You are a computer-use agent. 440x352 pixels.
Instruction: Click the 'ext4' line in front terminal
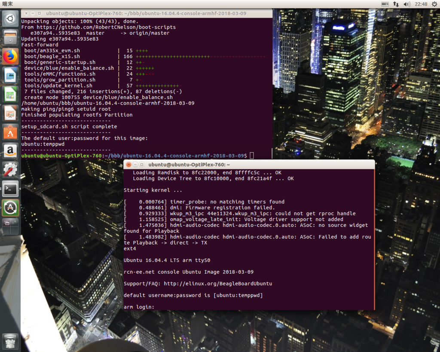pos(130,249)
